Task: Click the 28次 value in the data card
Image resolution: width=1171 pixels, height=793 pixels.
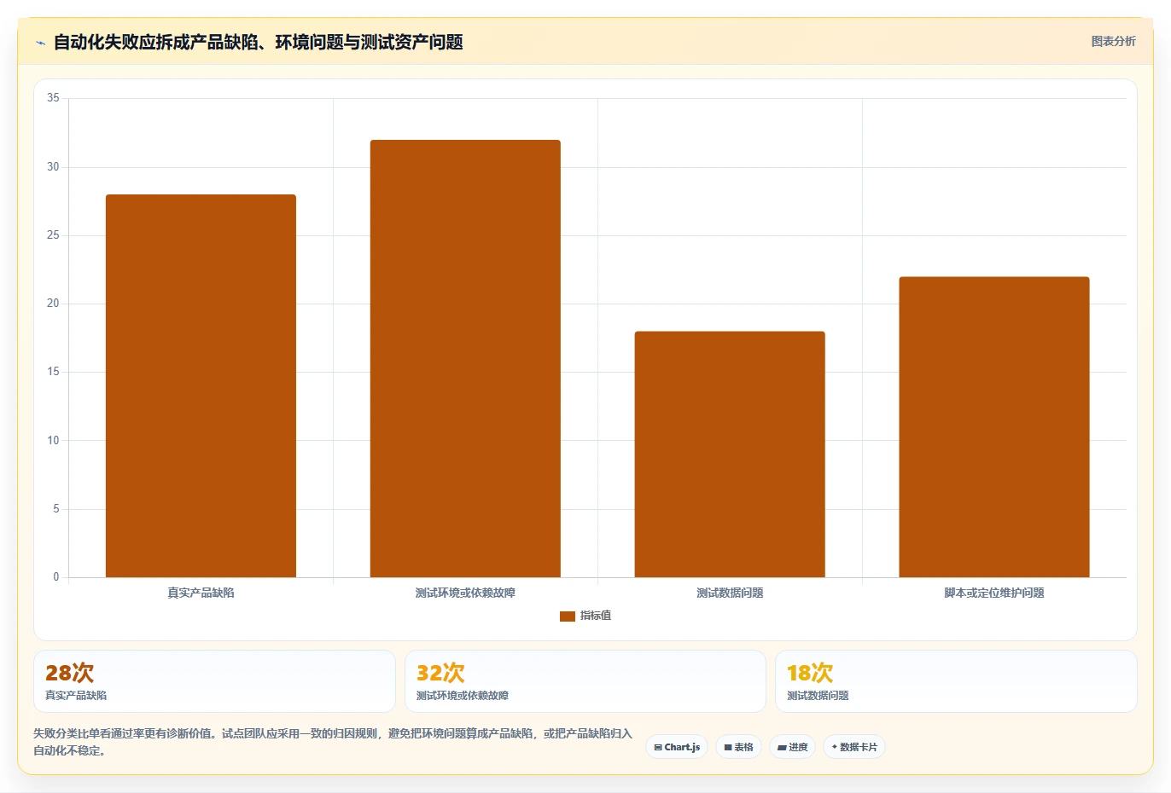Action: click(70, 673)
